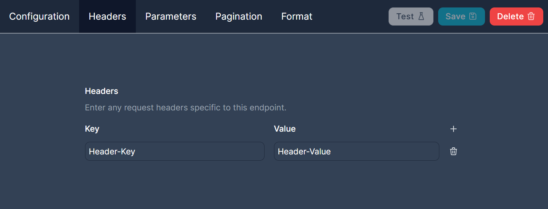548x209 pixels.
Task: Click the request headers description text
Action: 185,108
